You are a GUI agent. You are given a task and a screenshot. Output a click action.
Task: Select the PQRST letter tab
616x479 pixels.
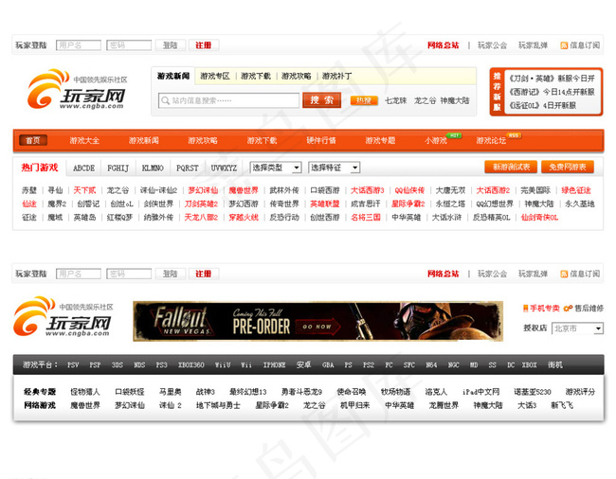[188, 168]
